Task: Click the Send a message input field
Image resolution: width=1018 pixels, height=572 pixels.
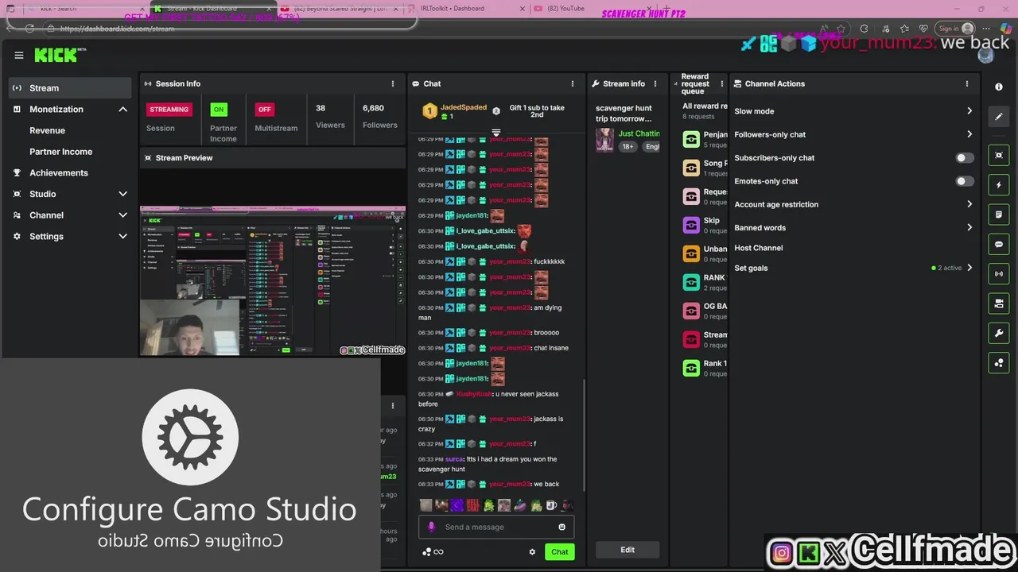Action: coord(496,527)
